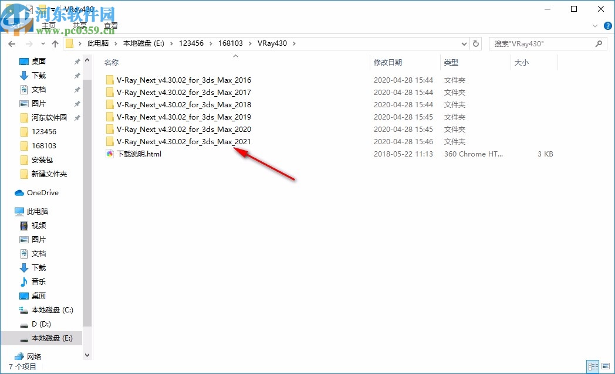Open the help question mark icon
Viewport: 615px width, 374px height.
click(608, 26)
